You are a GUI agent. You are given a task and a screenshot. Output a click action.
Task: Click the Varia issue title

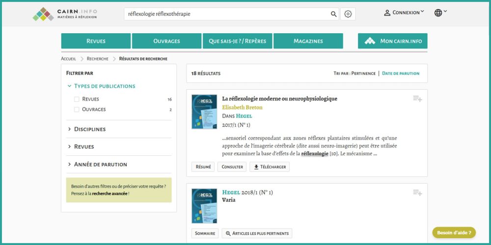point(229,200)
